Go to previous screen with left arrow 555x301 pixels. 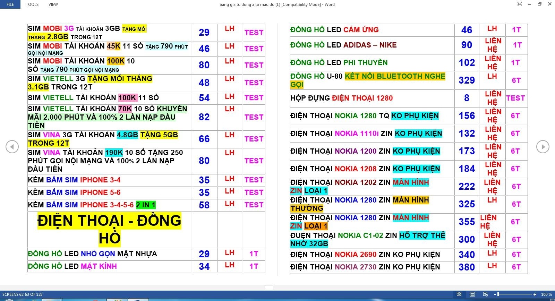[x=12, y=147]
